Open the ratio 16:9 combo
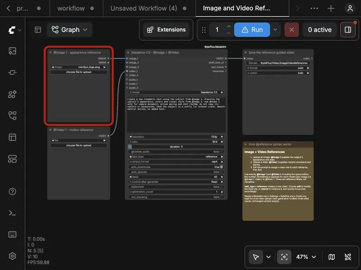Viewport: 361px width, 270px height. [176, 142]
